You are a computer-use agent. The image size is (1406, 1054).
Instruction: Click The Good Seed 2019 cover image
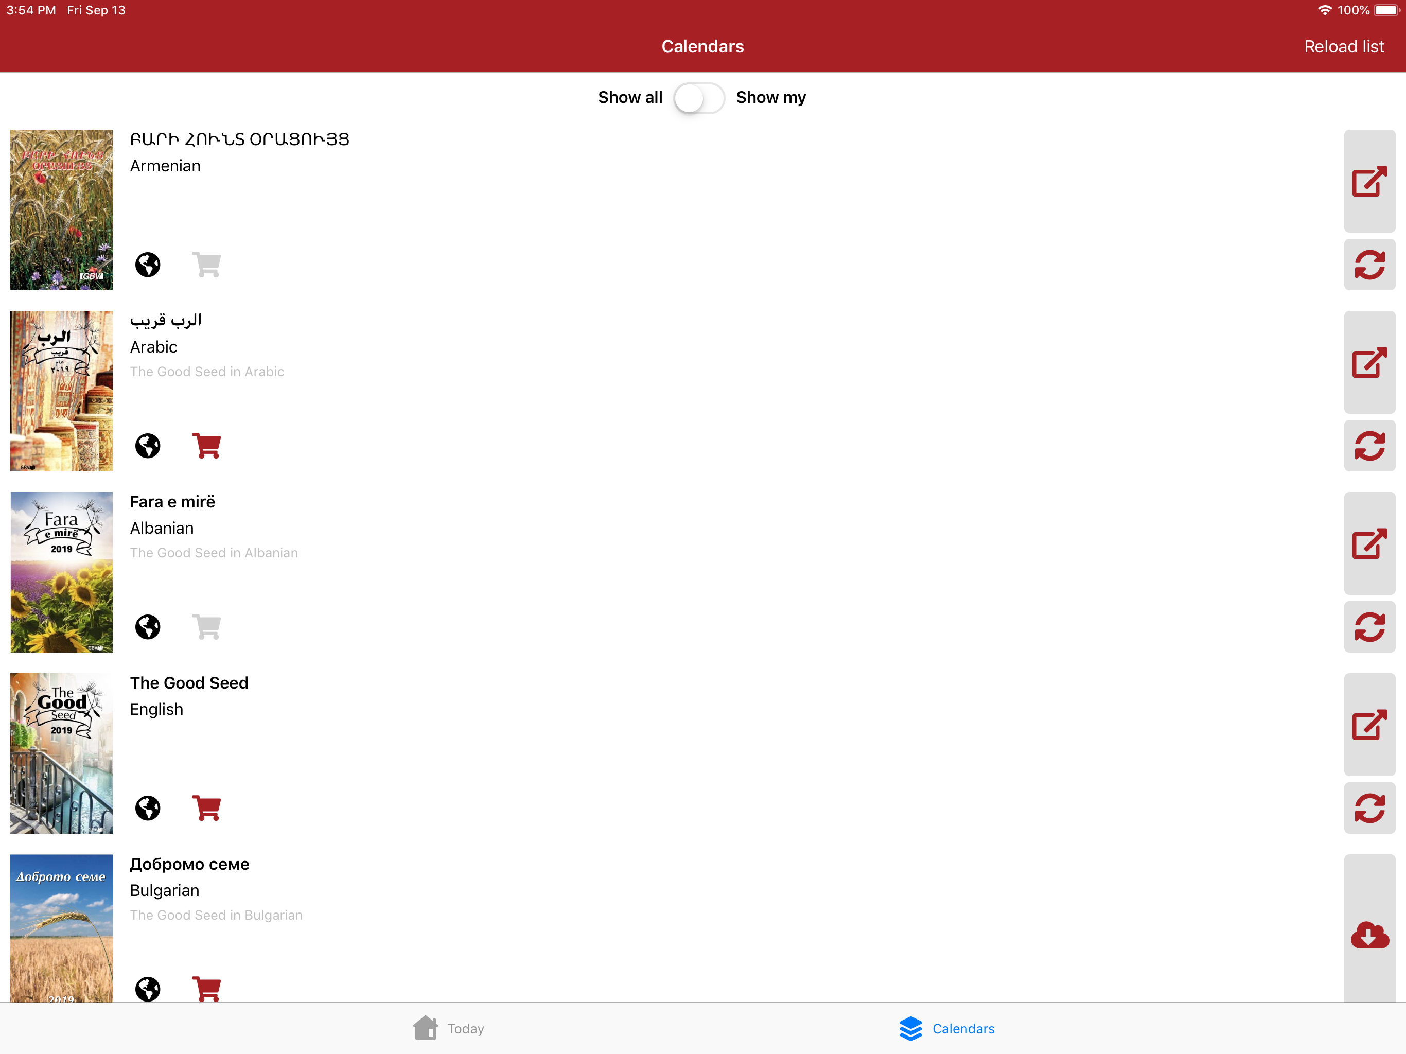tap(62, 753)
